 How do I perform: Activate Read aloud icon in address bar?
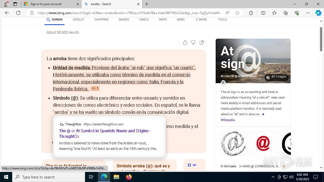(x=227, y=13)
